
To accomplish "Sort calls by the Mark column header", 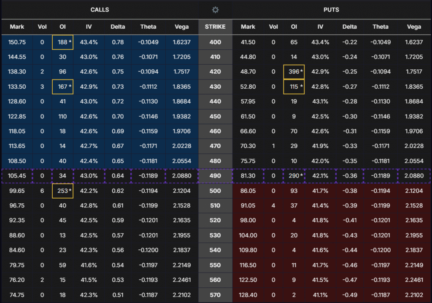I will pos(17,27).
